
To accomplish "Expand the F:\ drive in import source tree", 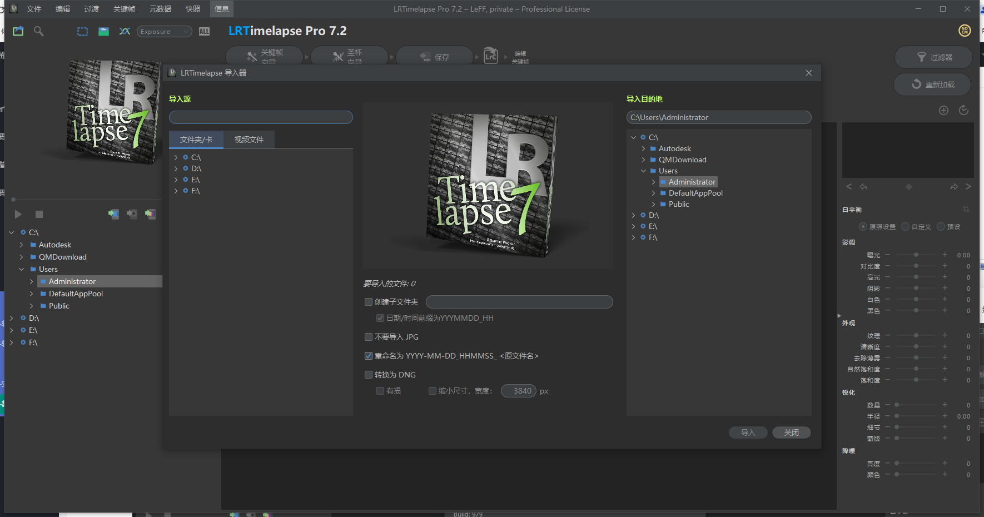I will 176,191.
